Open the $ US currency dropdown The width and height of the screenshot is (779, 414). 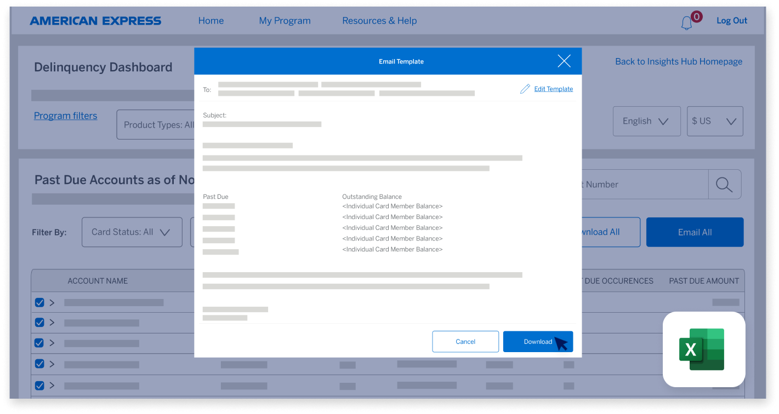[714, 121]
